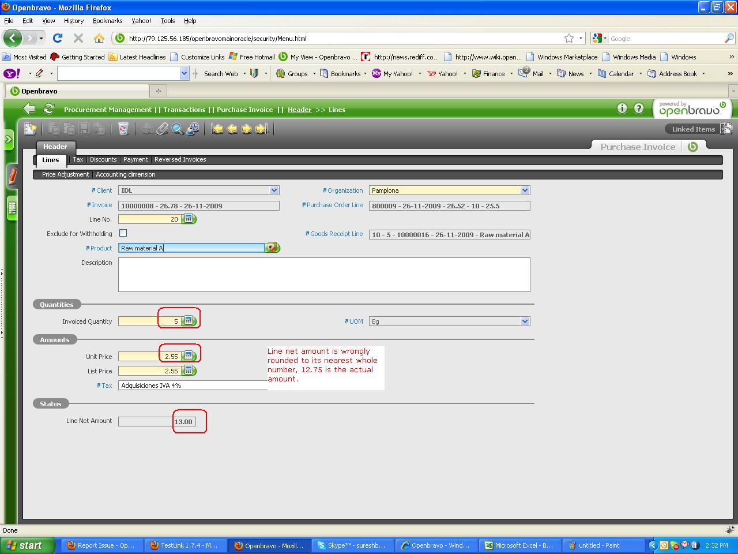Open the Product selector icon
This screenshot has height=554, width=738.
pyautogui.click(x=272, y=248)
